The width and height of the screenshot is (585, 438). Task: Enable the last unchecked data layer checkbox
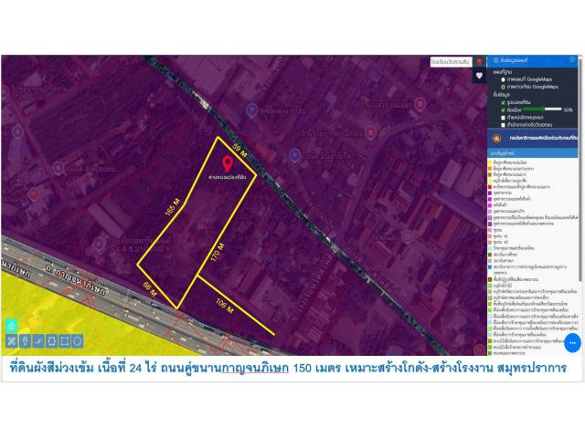(x=503, y=125)
